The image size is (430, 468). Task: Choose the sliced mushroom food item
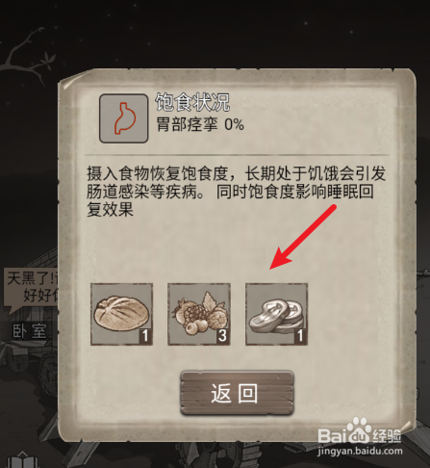click(x=276, y=314)
